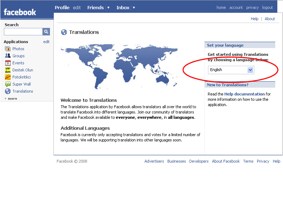Open the Profile menu item

[x=62, y=7]
